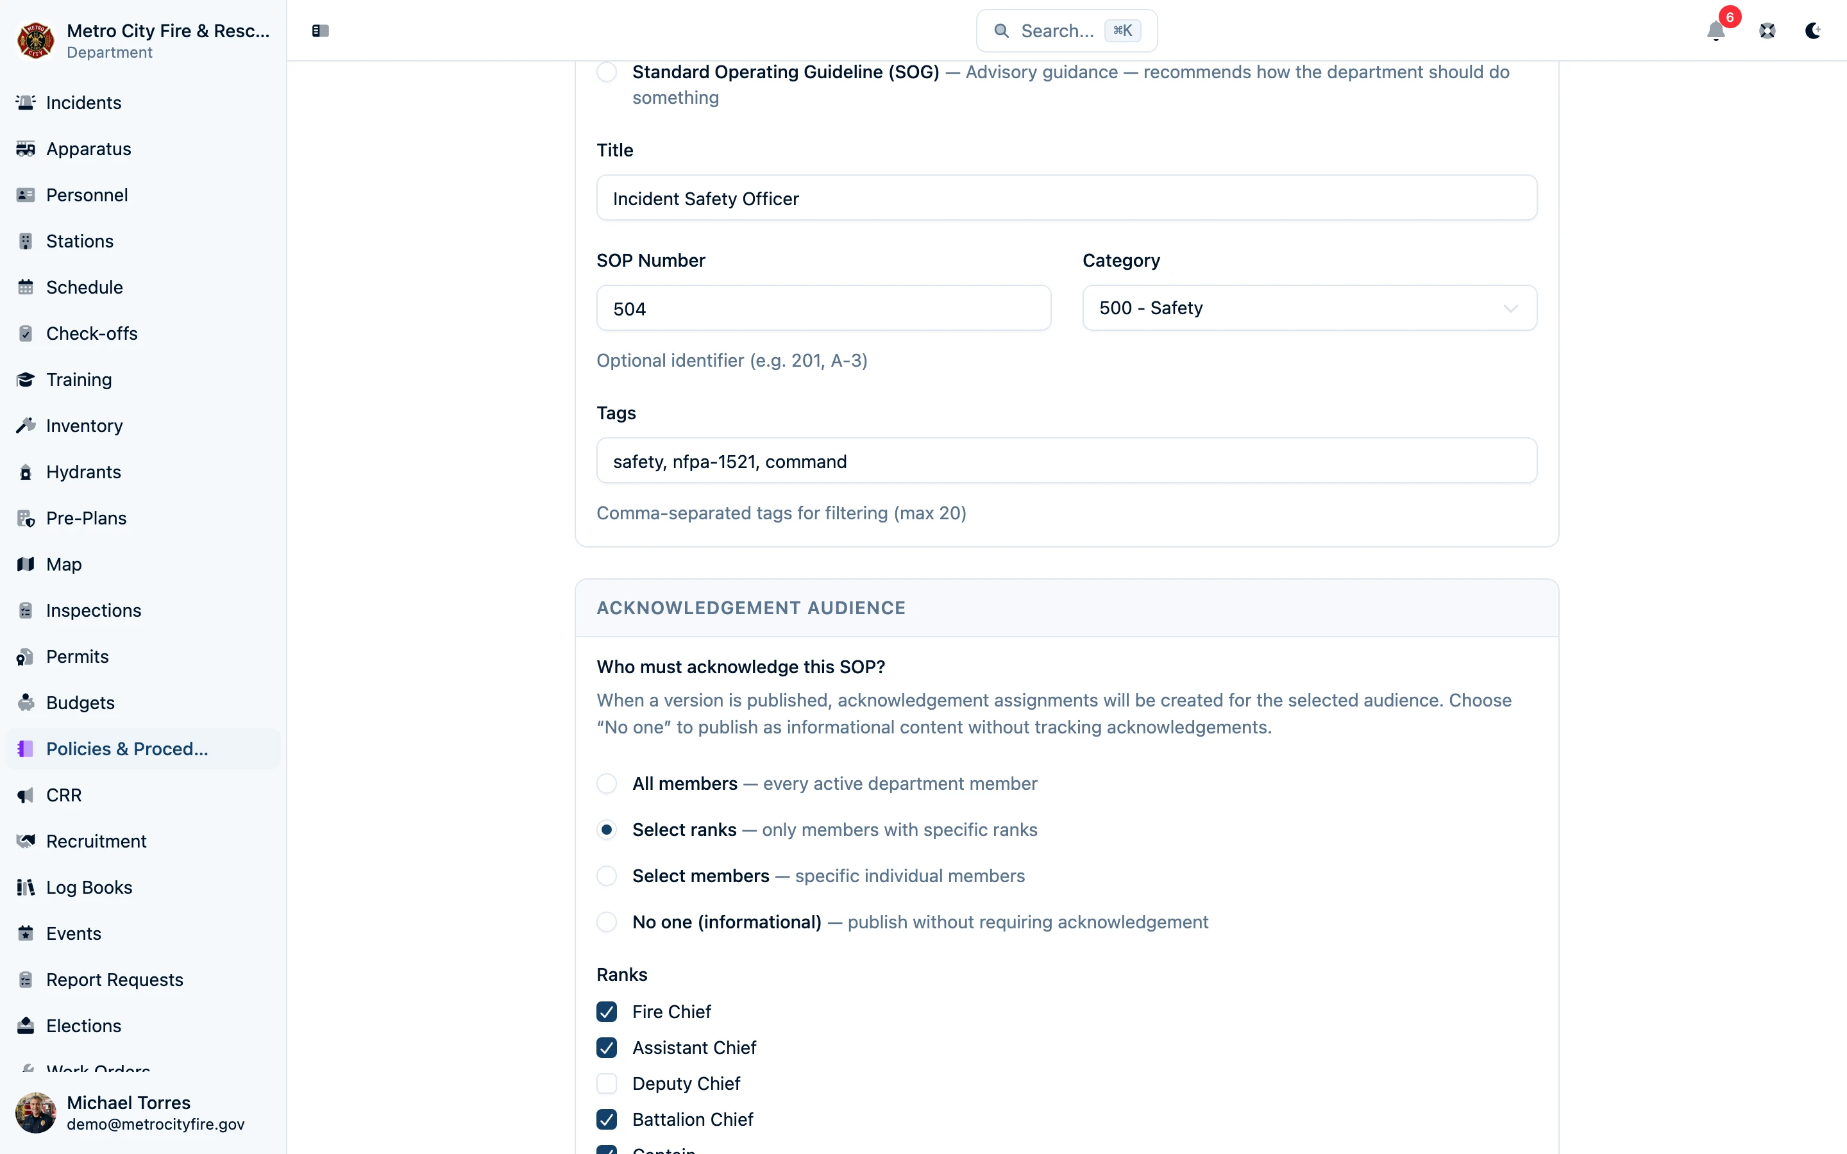This screenshot has height=1154, width=1847.
Task: Uncheck the Fire Chief rank checkbox
Action: 607,1012
